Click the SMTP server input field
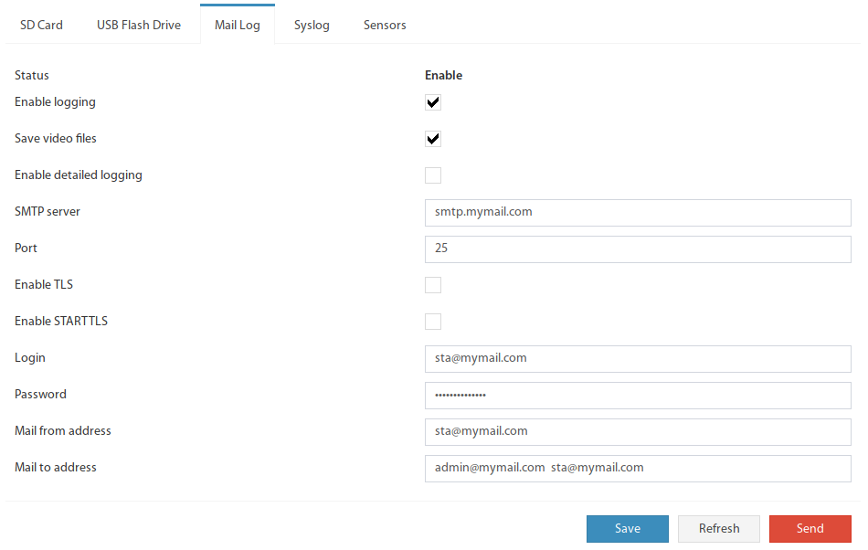 638,213
